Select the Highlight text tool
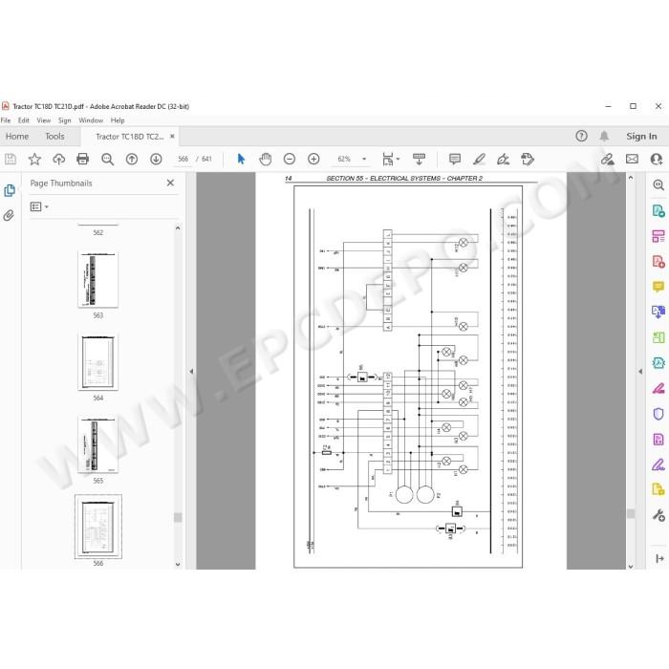The width and height of the screenshot is (669, 669). click(479, 160)
